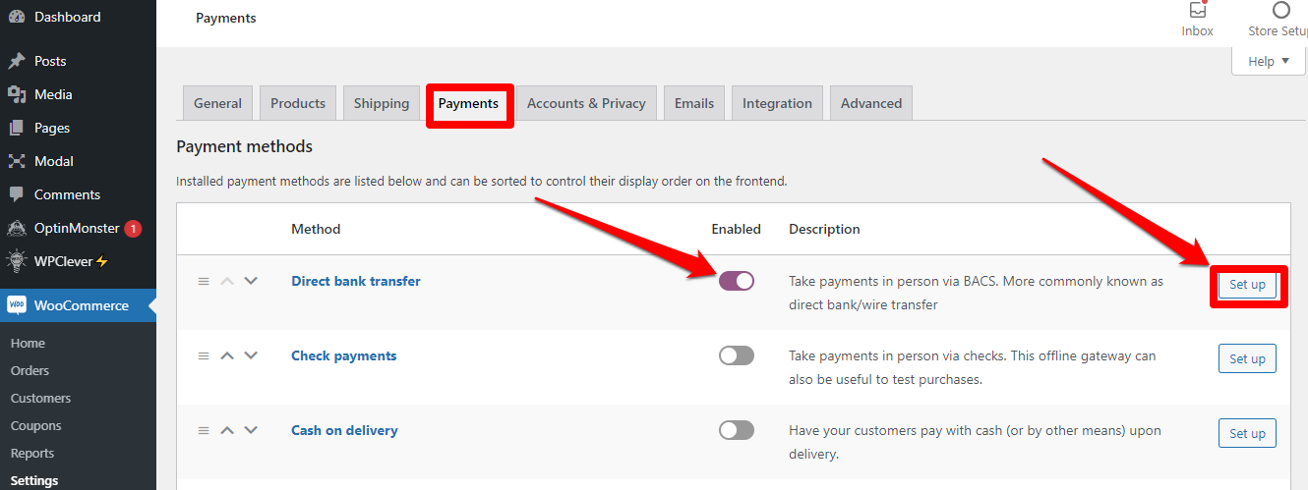Click the Comments speech bubble icon
Viewport: 1308px width, 490px height.
point(17,194)
